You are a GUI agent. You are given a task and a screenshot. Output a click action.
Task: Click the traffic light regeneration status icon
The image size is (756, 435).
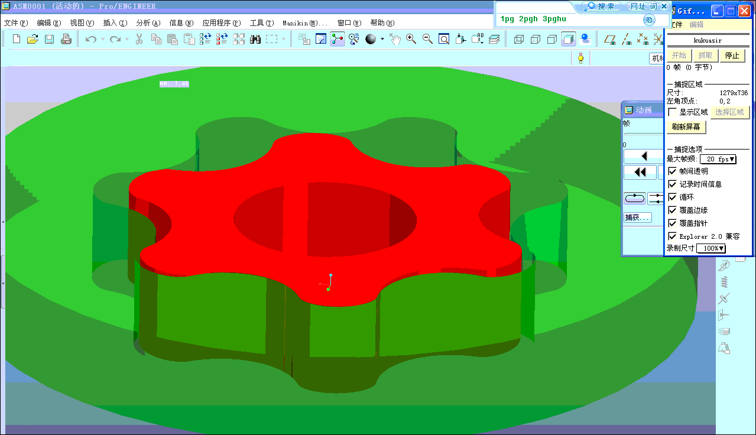click(x=581, y=58)
